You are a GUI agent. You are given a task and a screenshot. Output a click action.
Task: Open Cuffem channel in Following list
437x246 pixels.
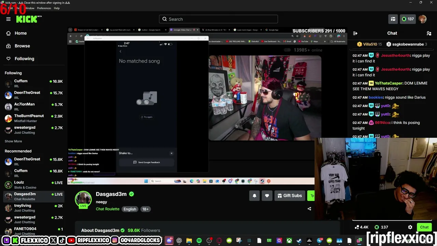34,83
